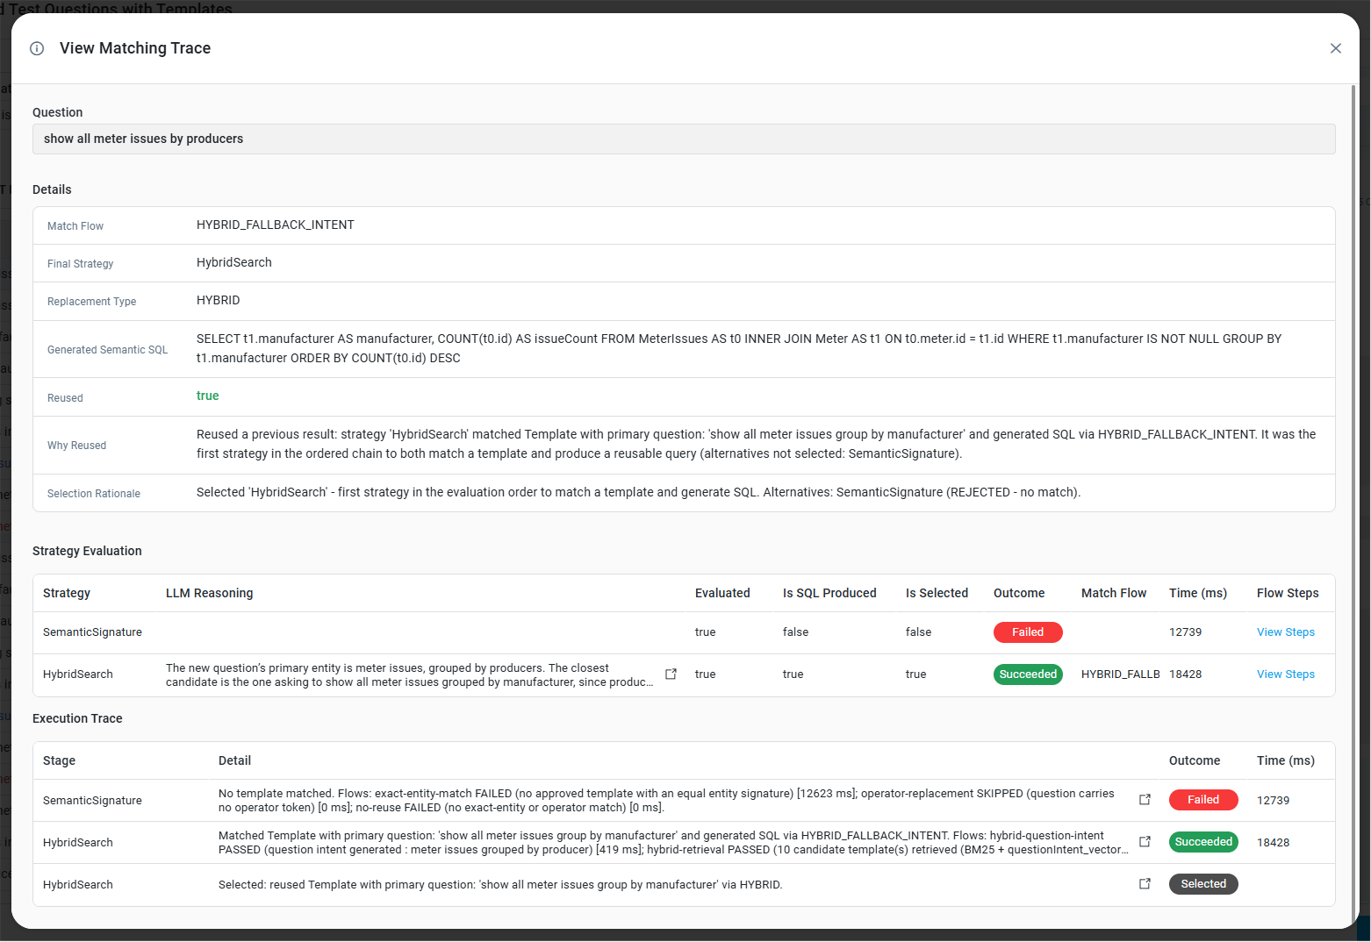Open popout icon for the 'Selected: reused Template' detail
1371x942 pixels.
[1145, 884]
